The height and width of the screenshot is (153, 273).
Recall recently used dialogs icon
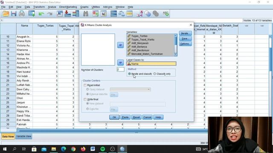click(32, 14)
